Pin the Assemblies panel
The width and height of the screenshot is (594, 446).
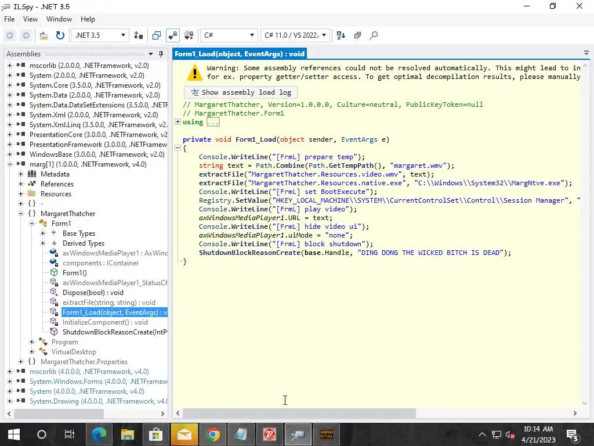(x=161, y=54)
